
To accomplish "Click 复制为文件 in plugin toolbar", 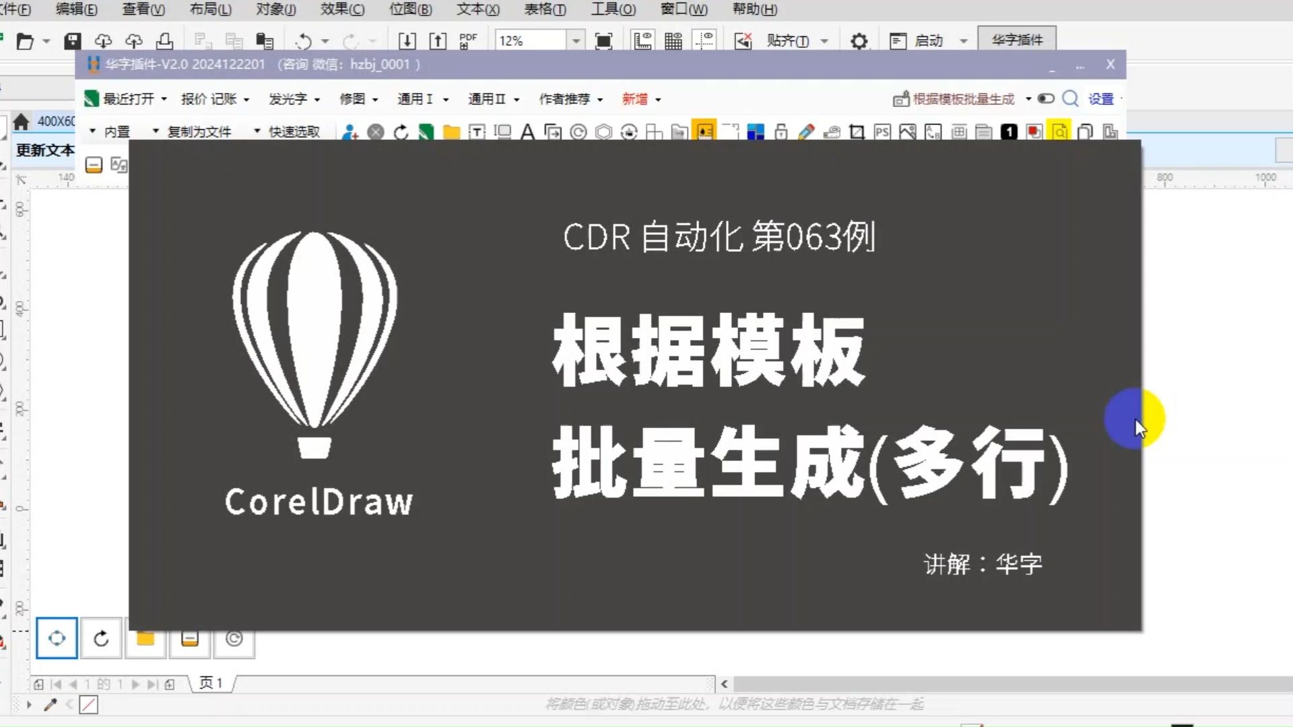I will pos(199,132).
